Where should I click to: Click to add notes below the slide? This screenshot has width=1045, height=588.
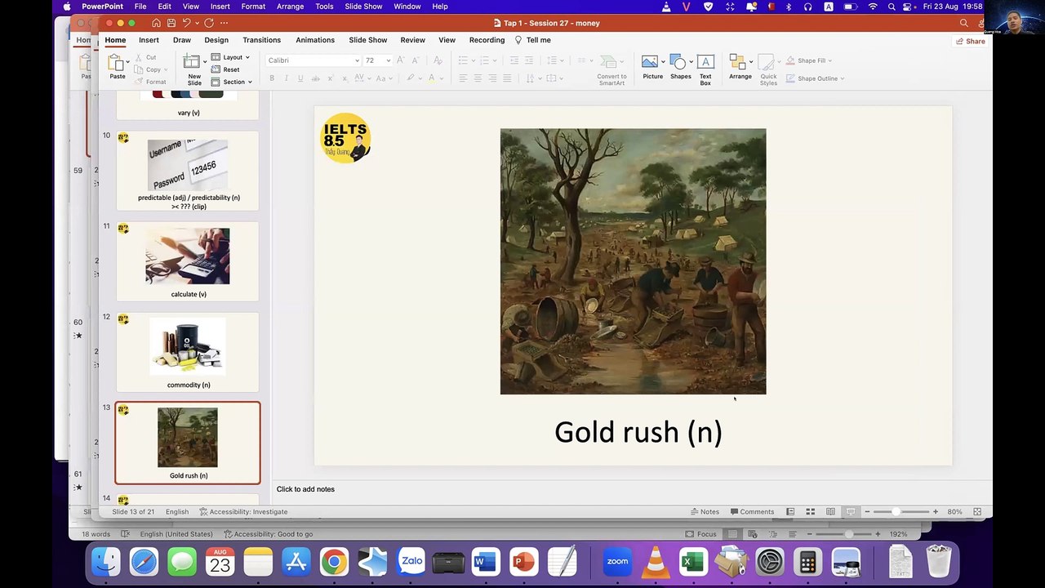point(305,489)
